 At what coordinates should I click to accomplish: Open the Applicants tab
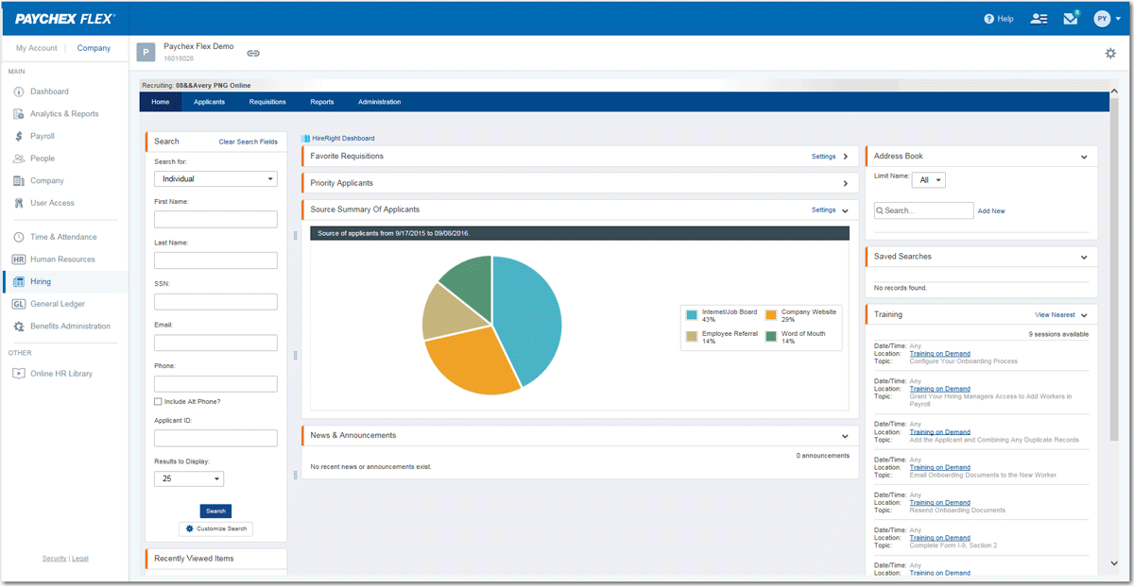[209, 102]
